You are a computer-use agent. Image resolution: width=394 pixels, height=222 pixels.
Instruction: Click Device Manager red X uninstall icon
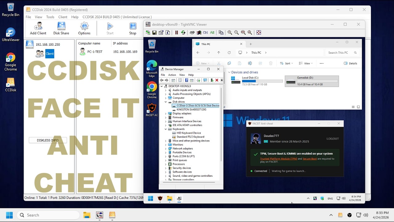tap(217, 80)
